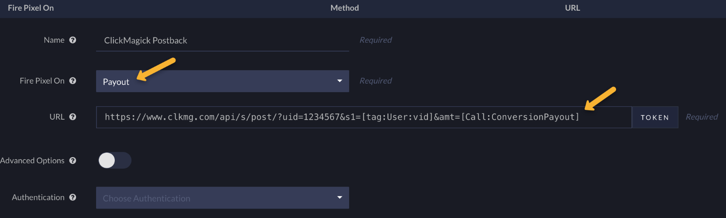Toggle the Advanced Options switch
Screen dimensions: 726x218
click(x=114, y=161)
